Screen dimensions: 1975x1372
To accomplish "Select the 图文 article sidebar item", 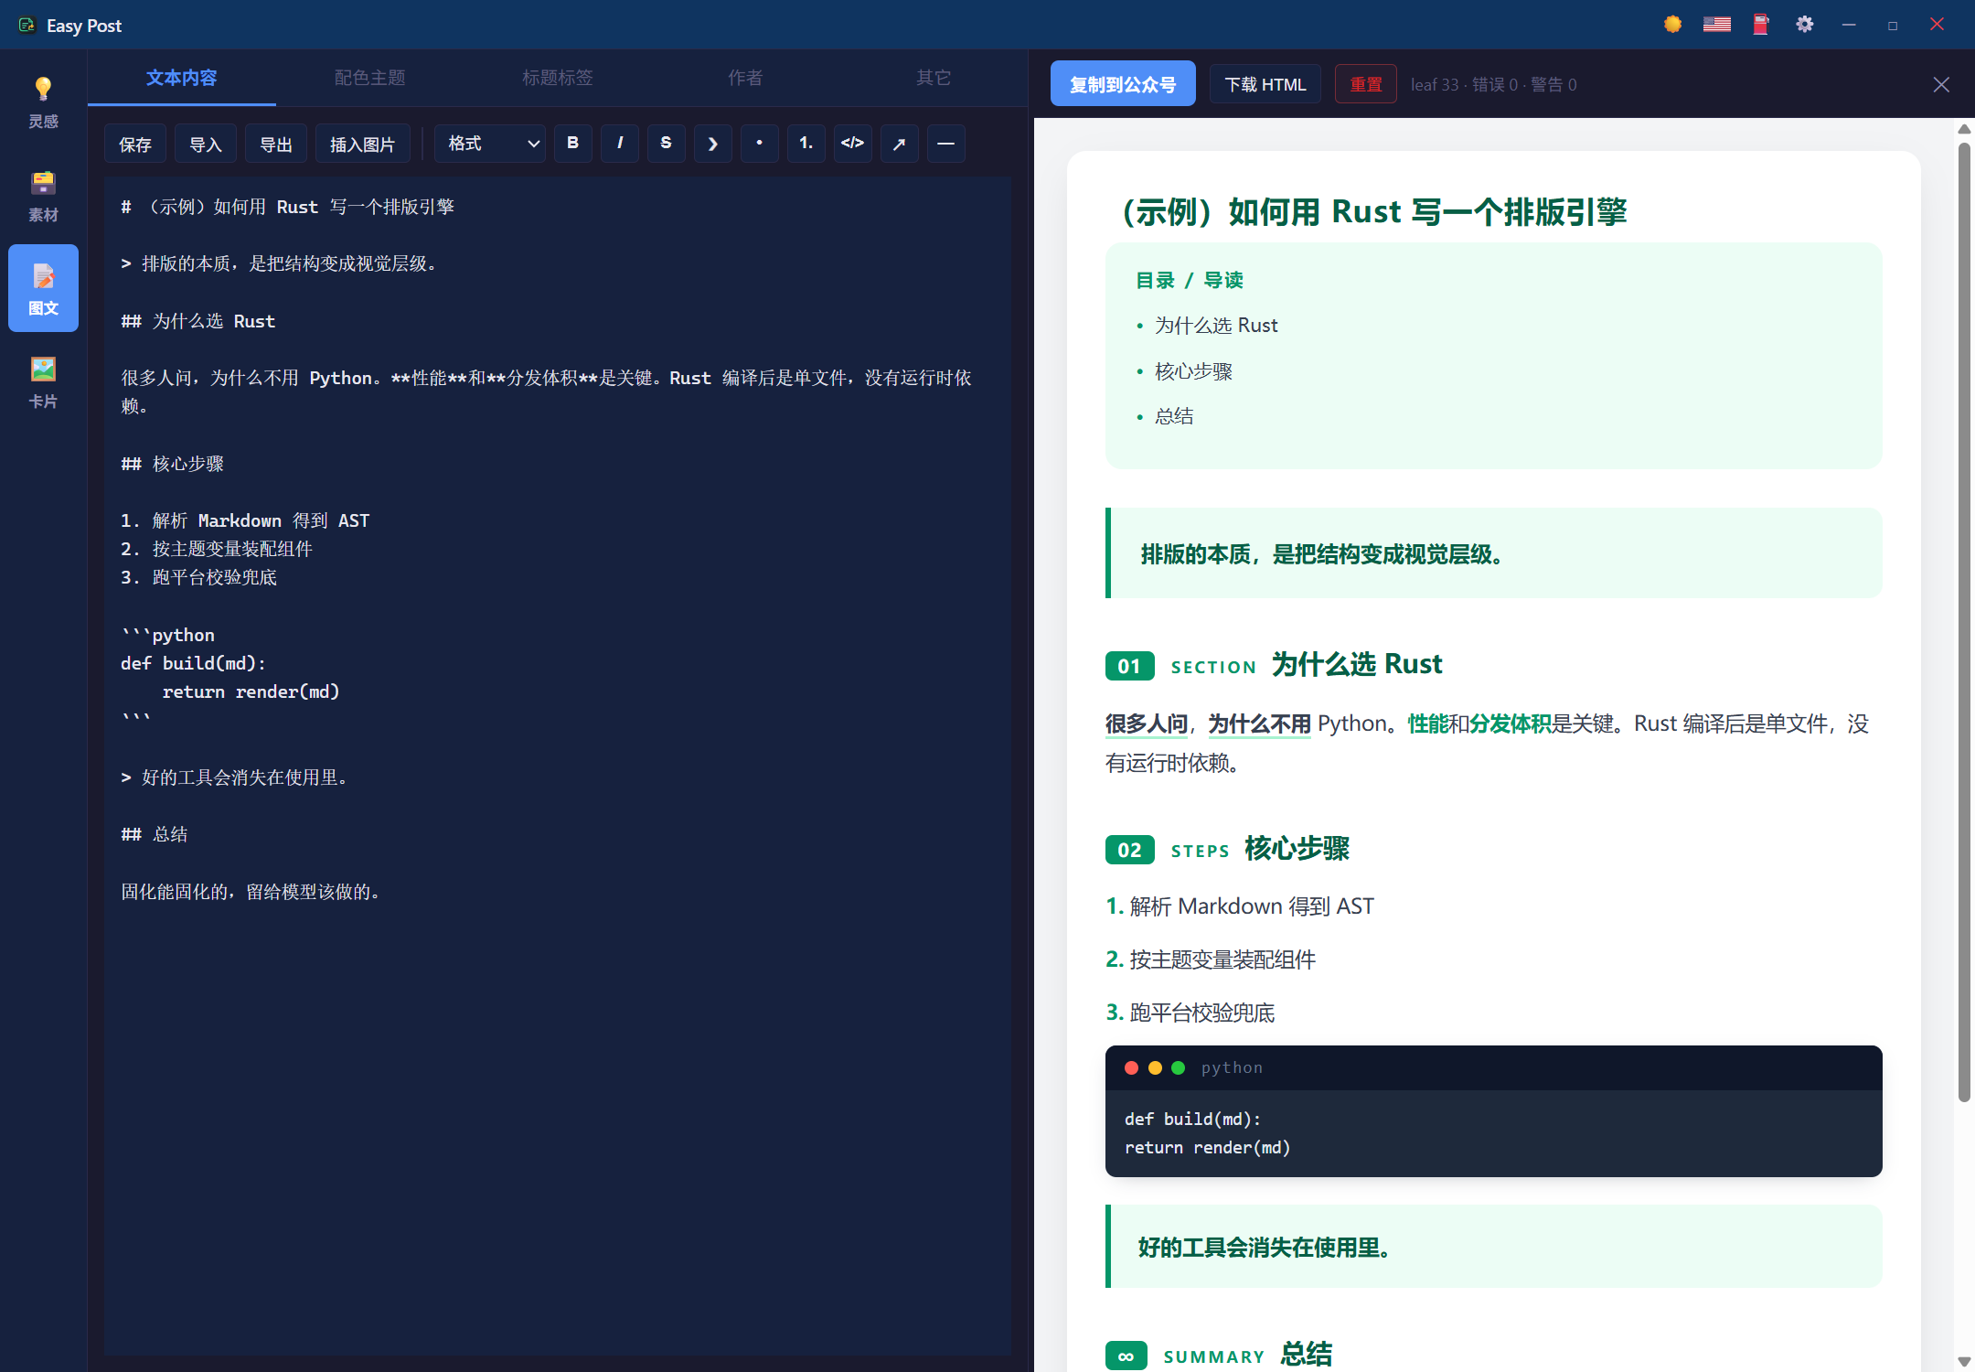I will tap(43, 288).
